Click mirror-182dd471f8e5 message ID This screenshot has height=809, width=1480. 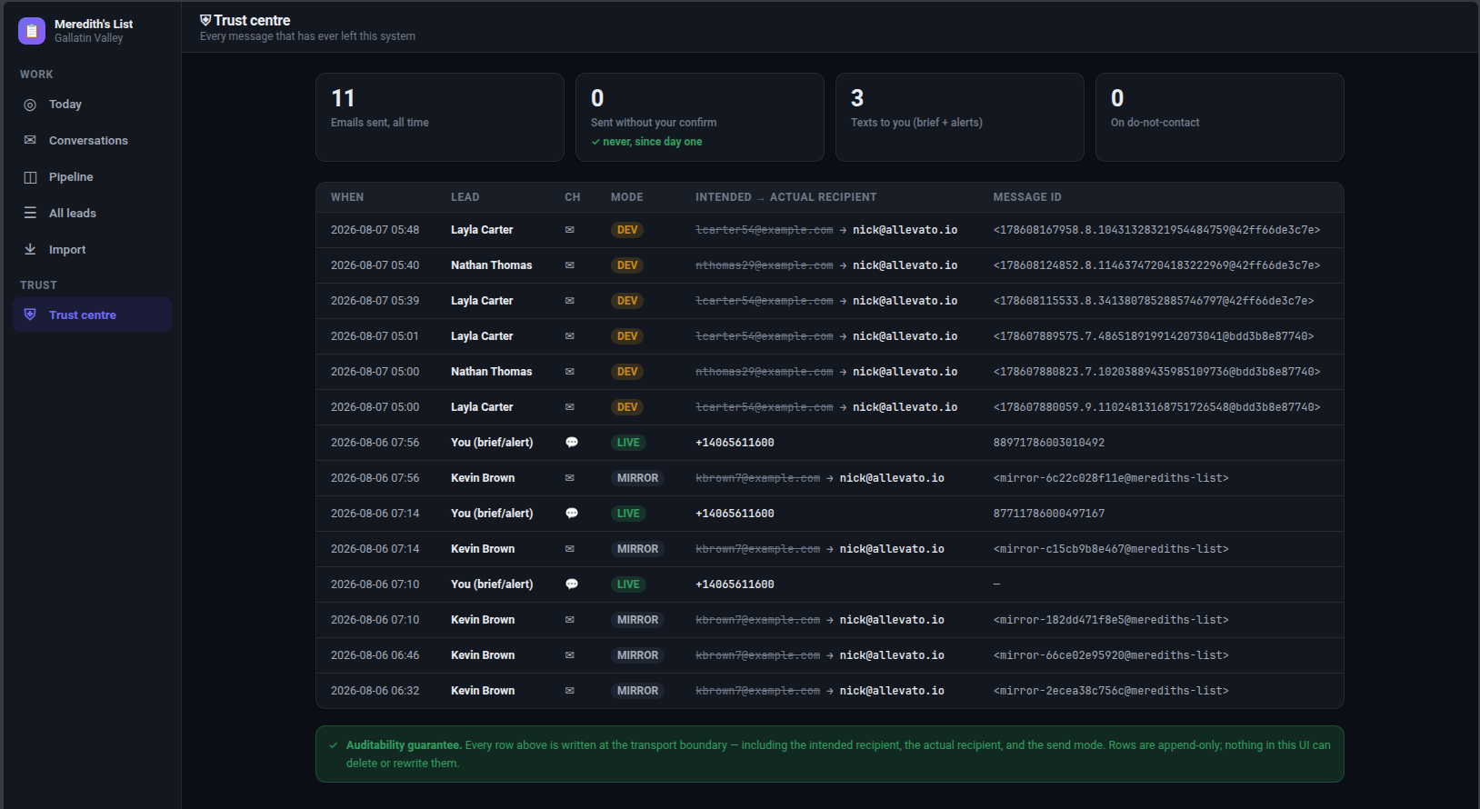coord(1111,620)
